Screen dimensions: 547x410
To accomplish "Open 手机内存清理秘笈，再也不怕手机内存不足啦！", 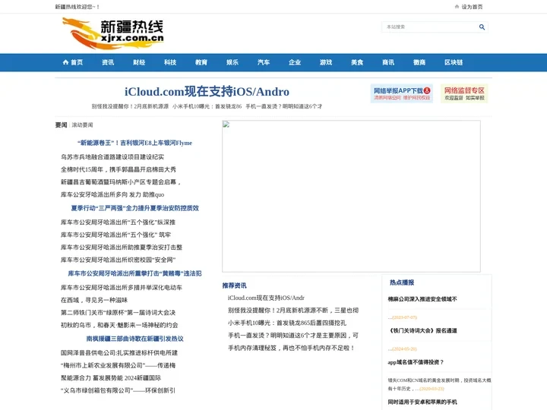I will click(x=292, y=348).
